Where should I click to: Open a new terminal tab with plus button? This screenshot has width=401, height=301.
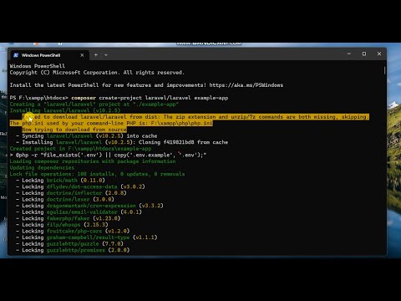pos(96,55)
